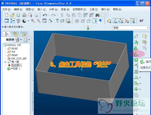Copy with the copy icon
151x115 pixels.
[x=68, y=15]
